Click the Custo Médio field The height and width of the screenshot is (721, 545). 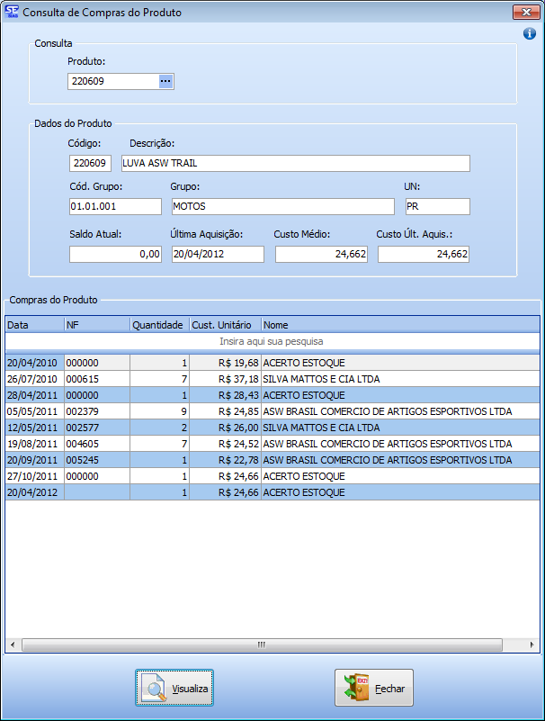click(x=322, y=255)
